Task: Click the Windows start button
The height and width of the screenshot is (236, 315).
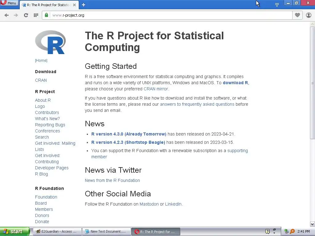Action: (x=14, y=232)
